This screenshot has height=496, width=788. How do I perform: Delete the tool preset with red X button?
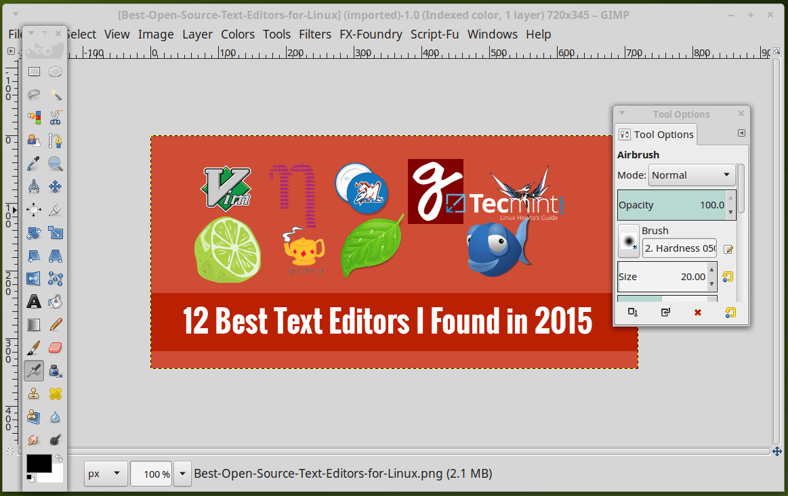697,312
